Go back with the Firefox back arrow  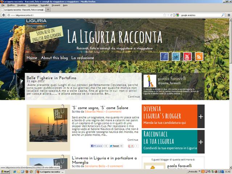click(x=4, y=15)
